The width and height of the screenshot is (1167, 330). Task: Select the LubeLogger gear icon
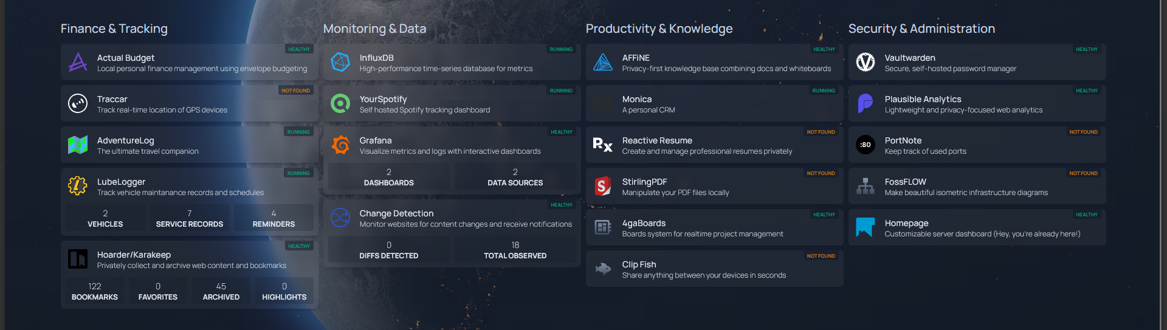click(78, 186)
